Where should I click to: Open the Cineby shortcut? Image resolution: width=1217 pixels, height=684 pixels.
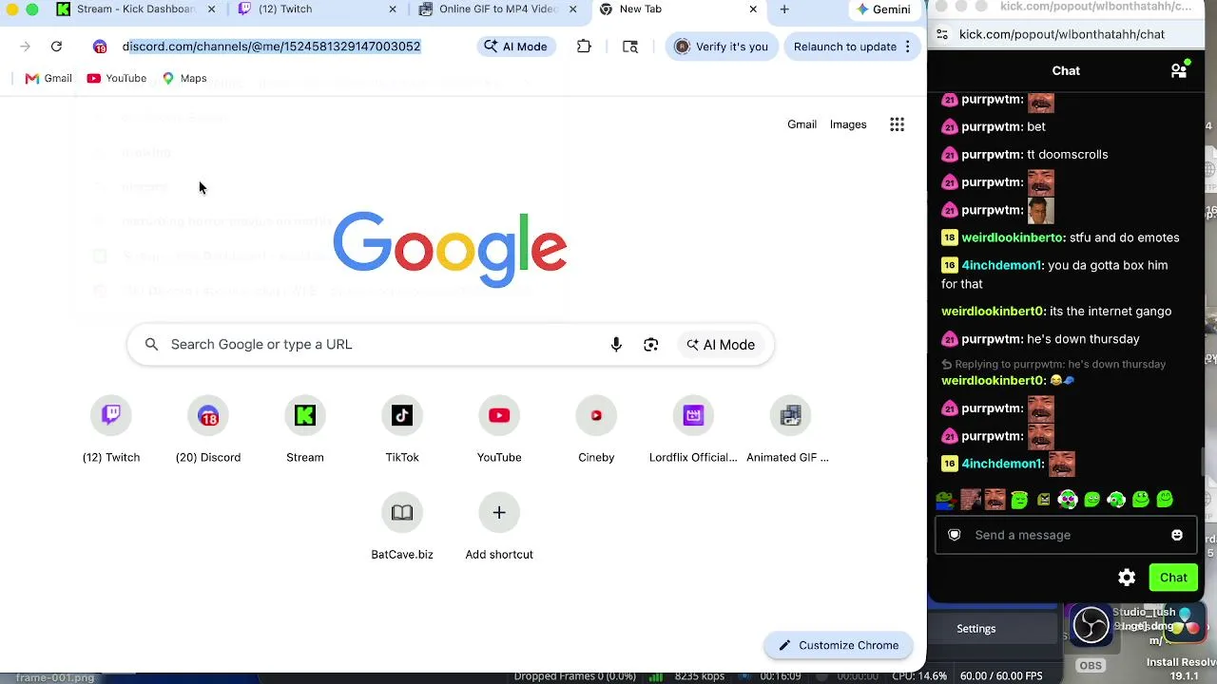tap(596, 430)
